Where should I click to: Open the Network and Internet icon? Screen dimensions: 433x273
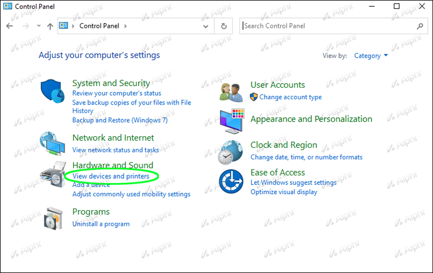point(53,144)
